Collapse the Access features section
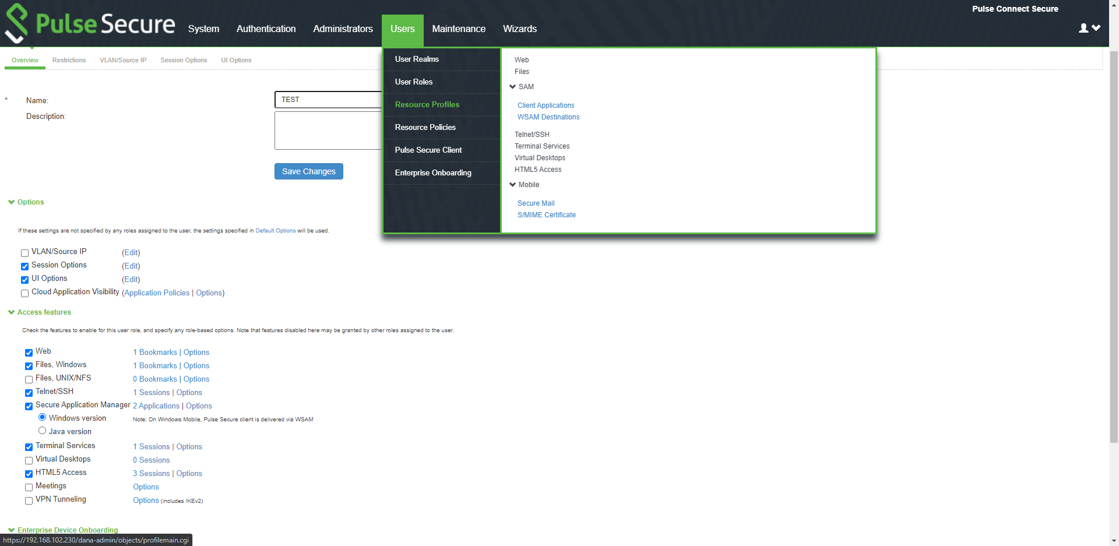 [40, 312]
